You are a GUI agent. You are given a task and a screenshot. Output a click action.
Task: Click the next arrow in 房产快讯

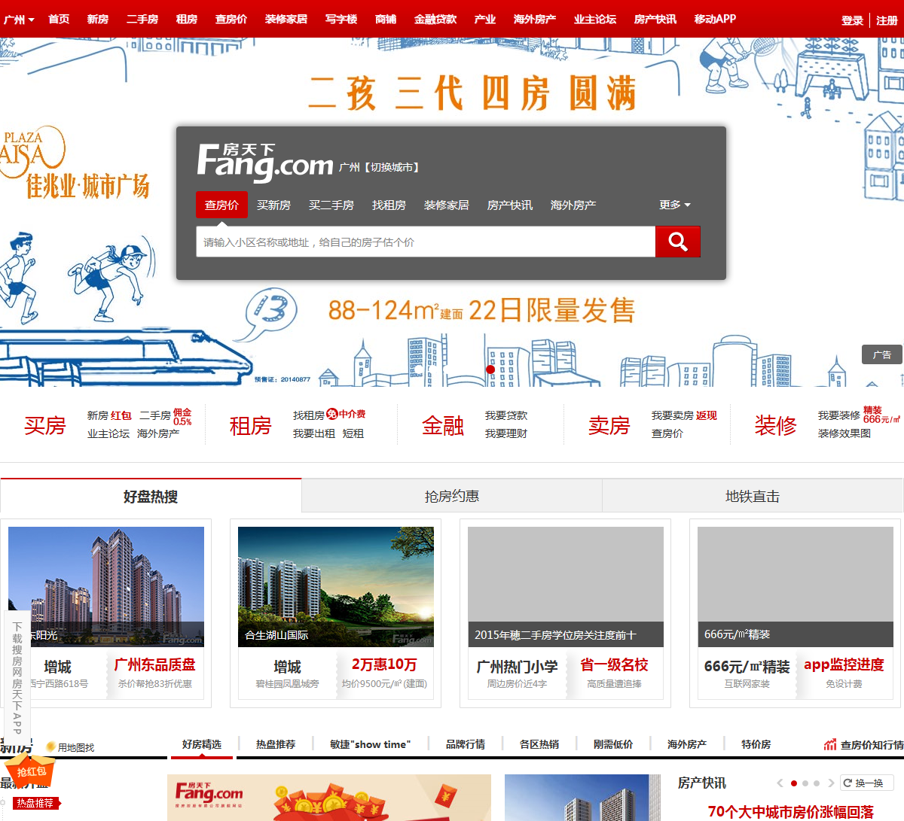pos(830,783)
